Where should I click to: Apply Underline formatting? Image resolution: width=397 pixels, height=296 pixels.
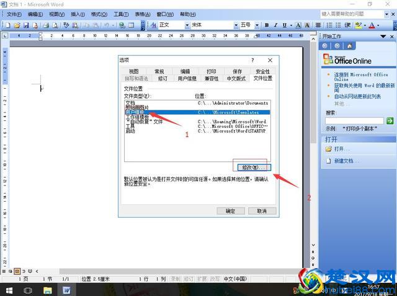(x=285, y=25)
